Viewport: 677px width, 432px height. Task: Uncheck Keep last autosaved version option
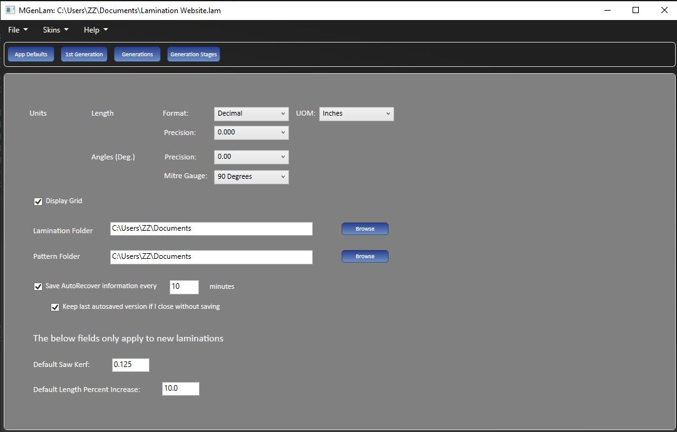tap(55, 307)
